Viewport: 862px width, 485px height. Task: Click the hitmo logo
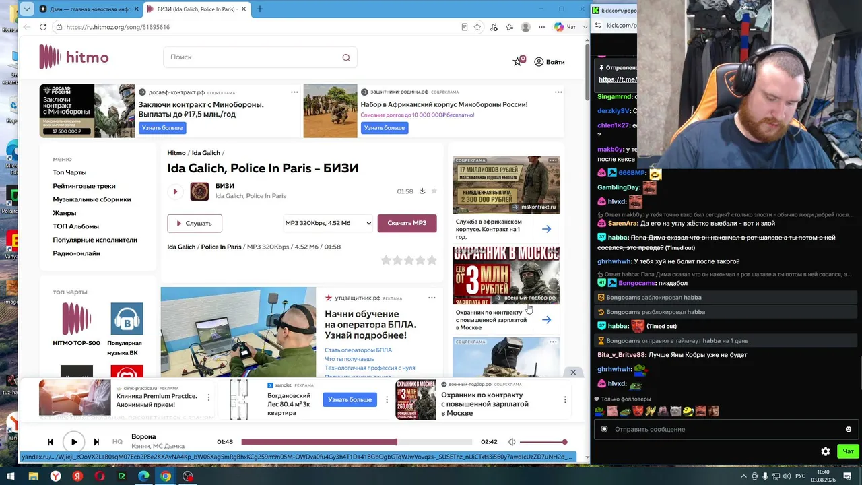[x=74, y=57]
